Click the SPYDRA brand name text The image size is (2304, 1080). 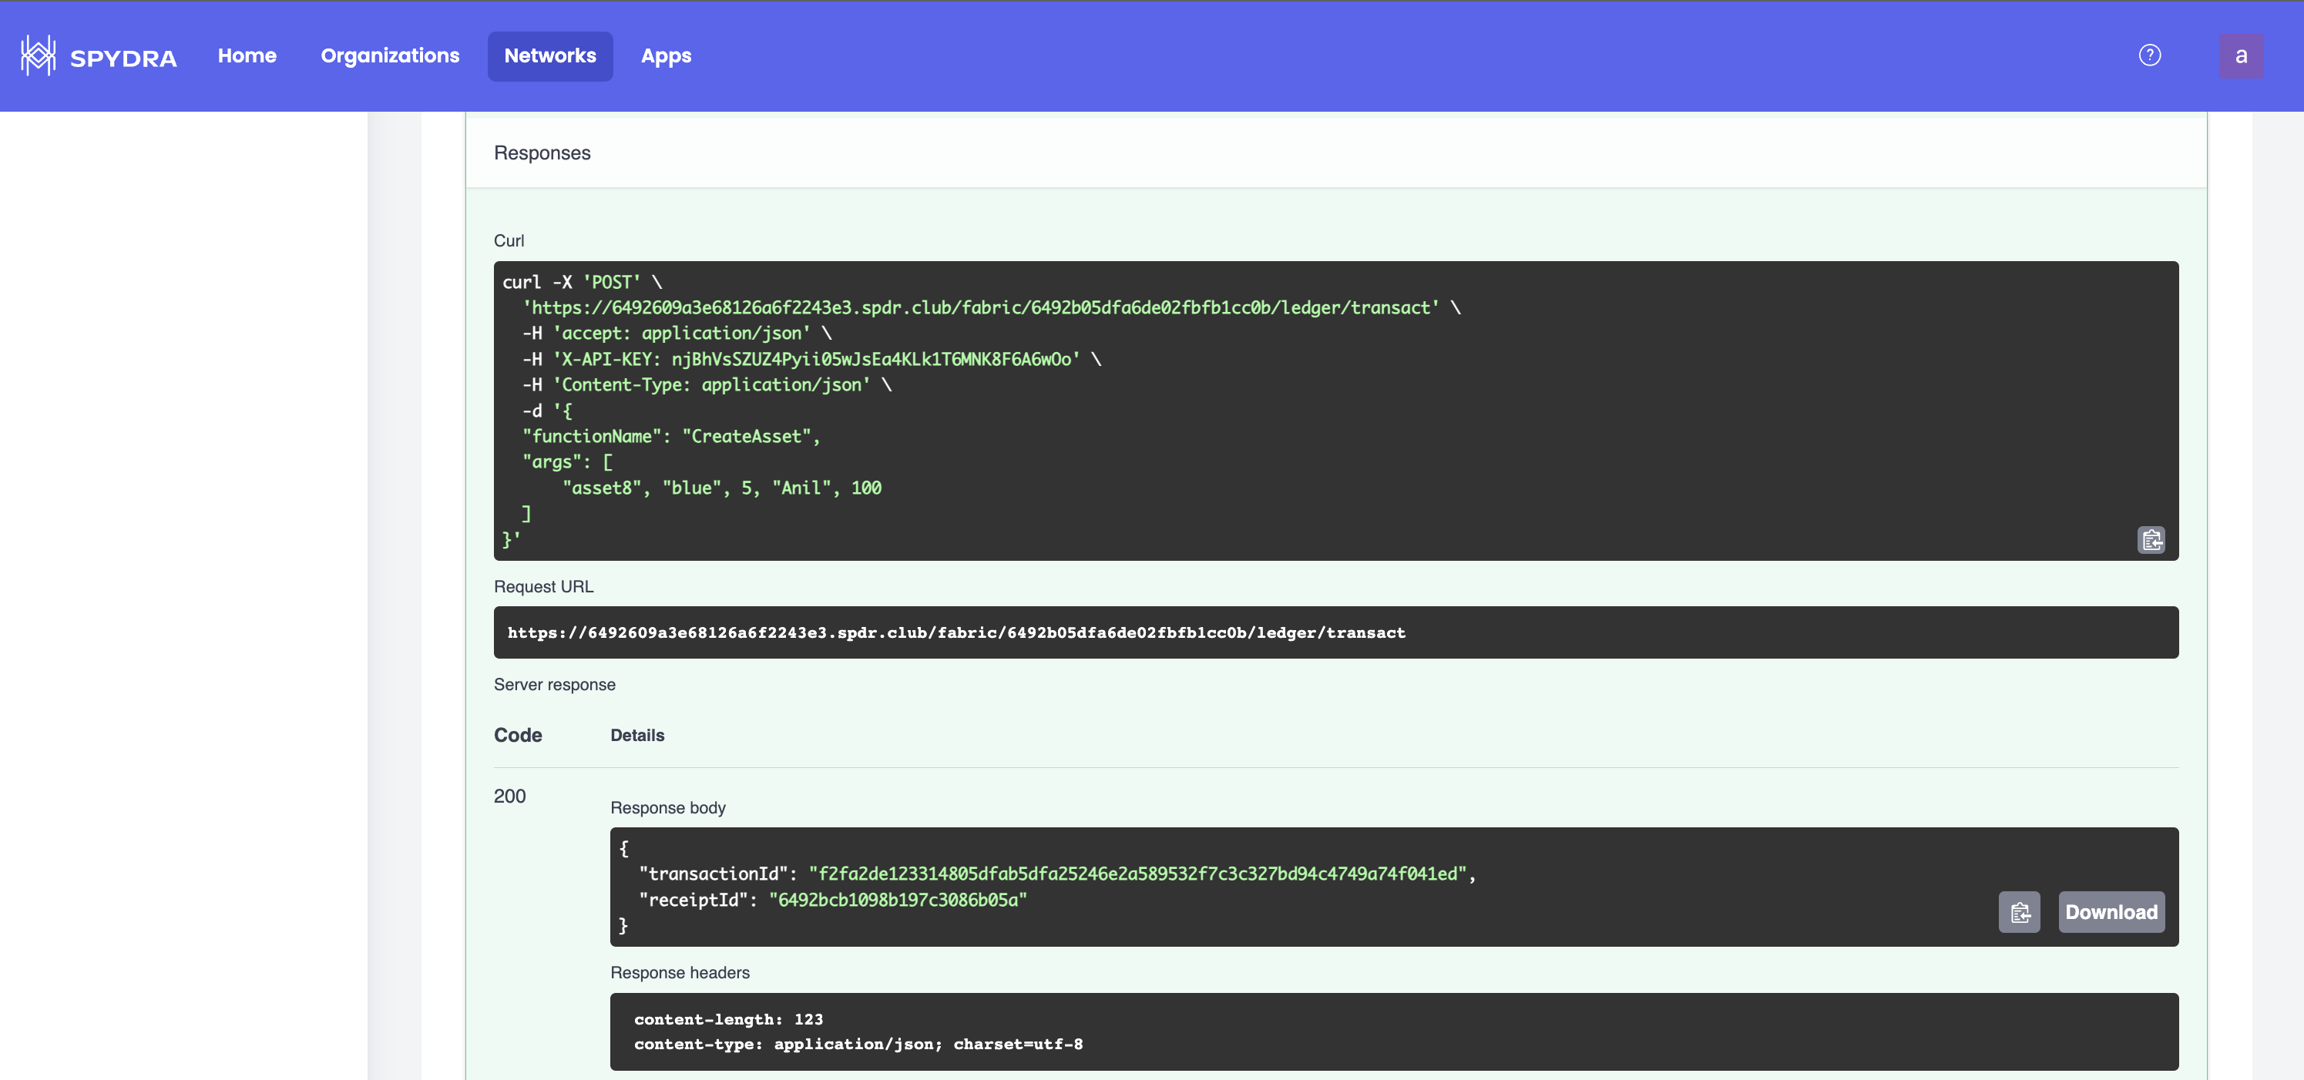click(123, 58)
